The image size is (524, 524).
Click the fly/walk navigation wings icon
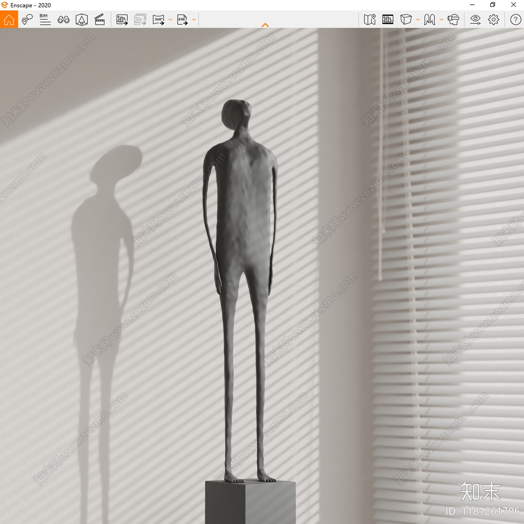429,20
